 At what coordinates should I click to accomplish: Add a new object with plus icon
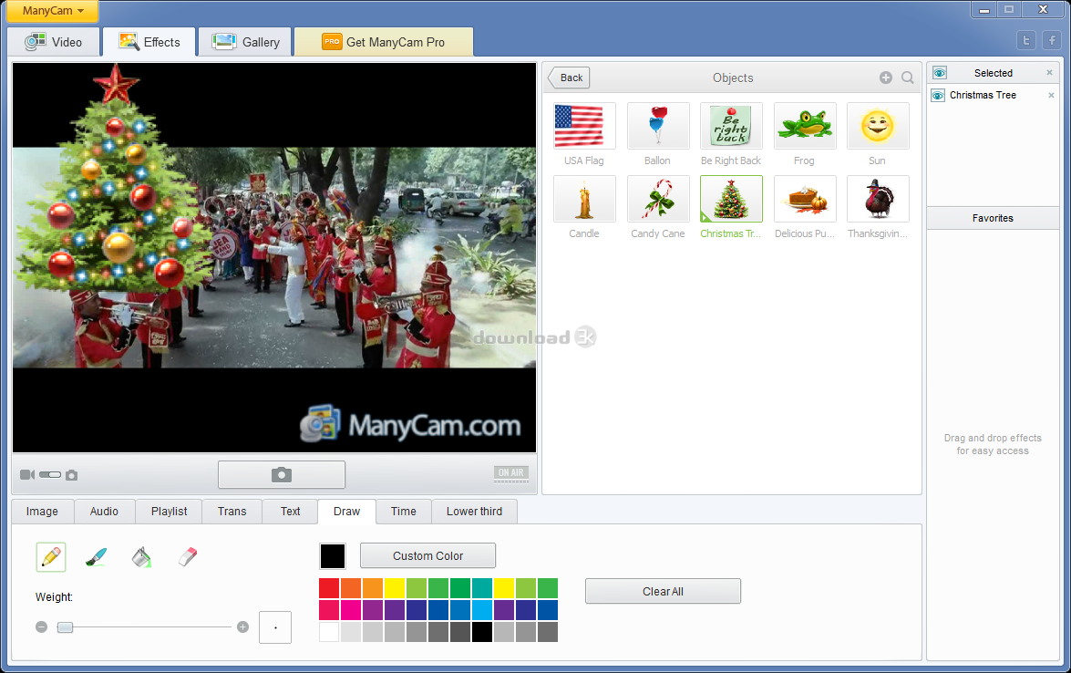[x=886, y=78]
